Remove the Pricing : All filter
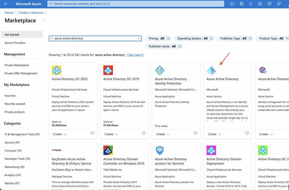Screen dimensions: 289x190 (x=168, y=38)
